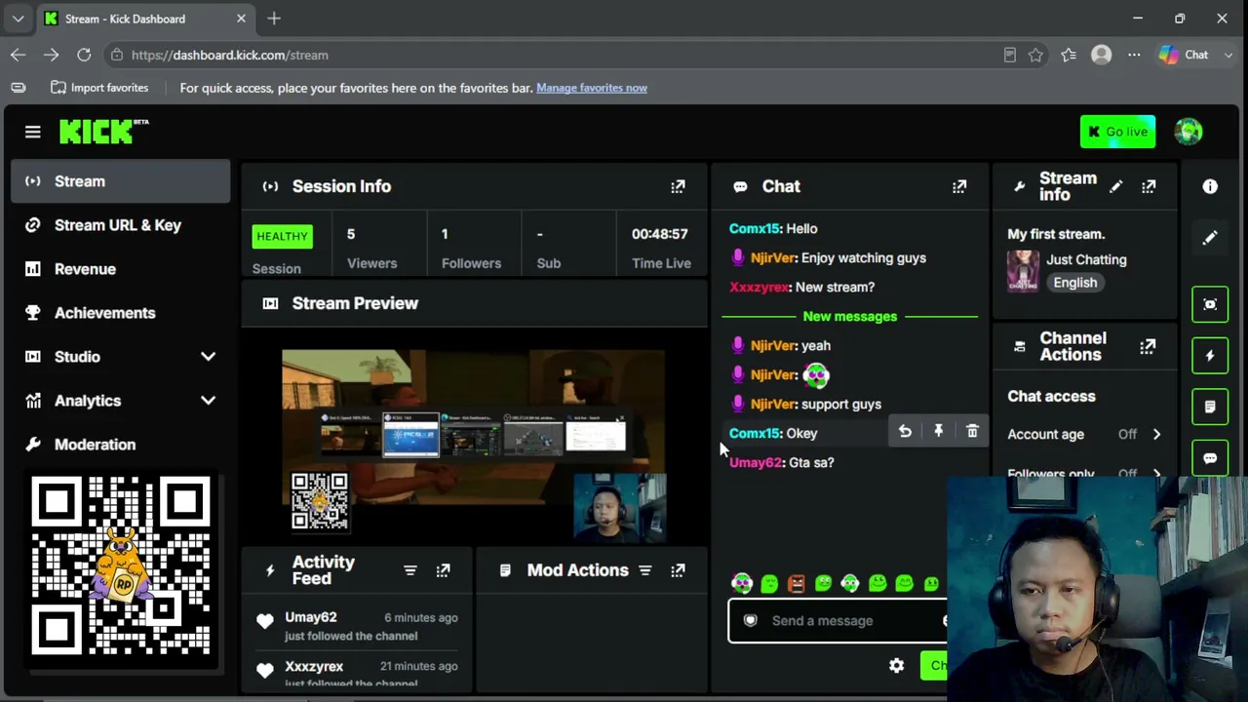Follow the Manage favorites now link
1248x702 pixels.
pyautogui.click(x=592, y=88)
